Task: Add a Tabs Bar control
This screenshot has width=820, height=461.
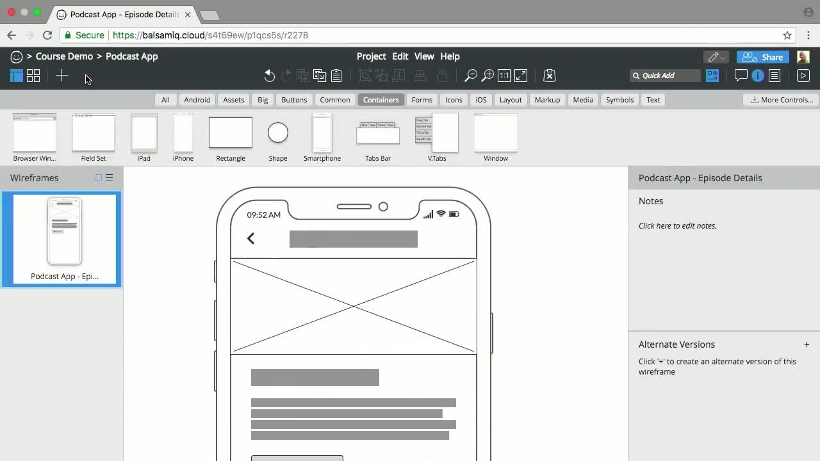Action: [x=378, y=138]
